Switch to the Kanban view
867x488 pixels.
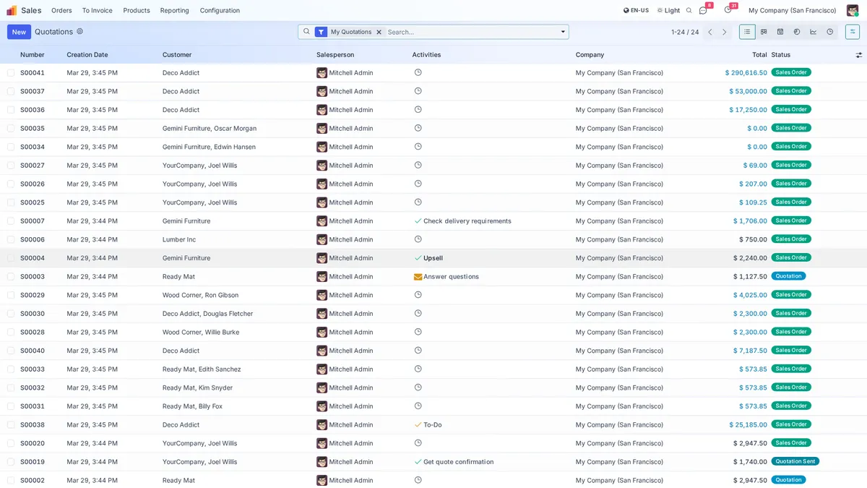[764, 32]
